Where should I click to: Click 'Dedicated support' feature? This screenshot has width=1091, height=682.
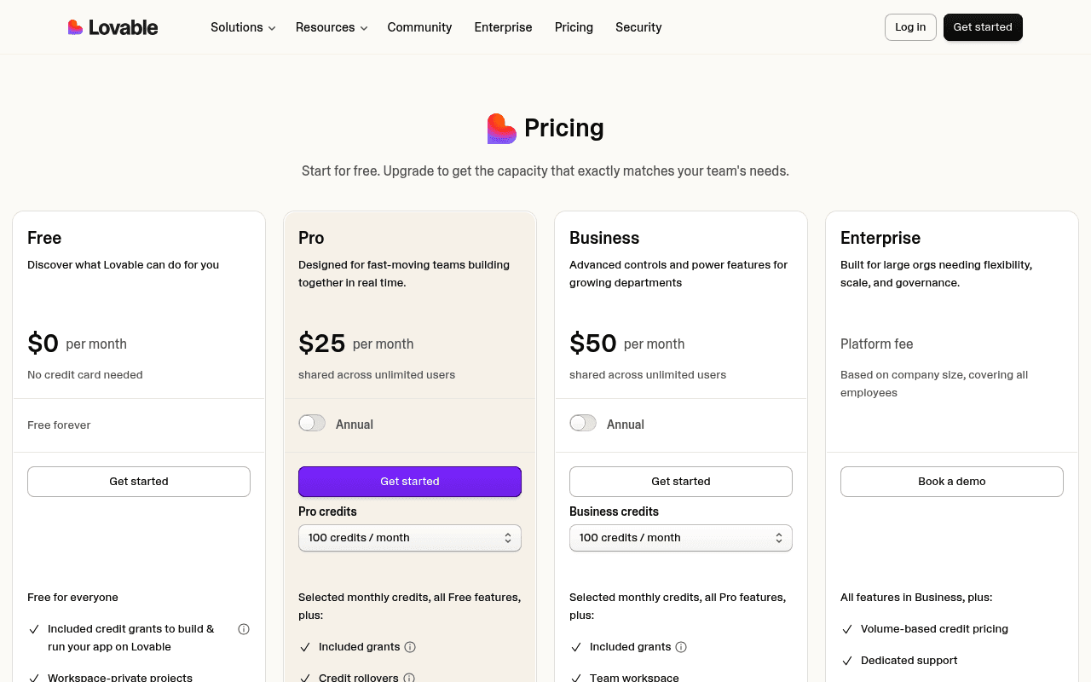909,661
